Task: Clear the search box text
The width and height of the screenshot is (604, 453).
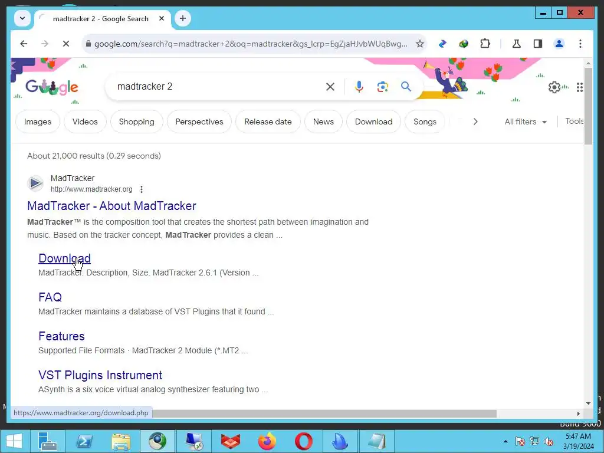Action: (x=330, y=87)
